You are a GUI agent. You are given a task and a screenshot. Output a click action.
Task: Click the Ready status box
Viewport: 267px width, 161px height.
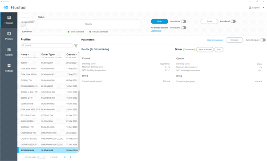[x=89, y=24]
